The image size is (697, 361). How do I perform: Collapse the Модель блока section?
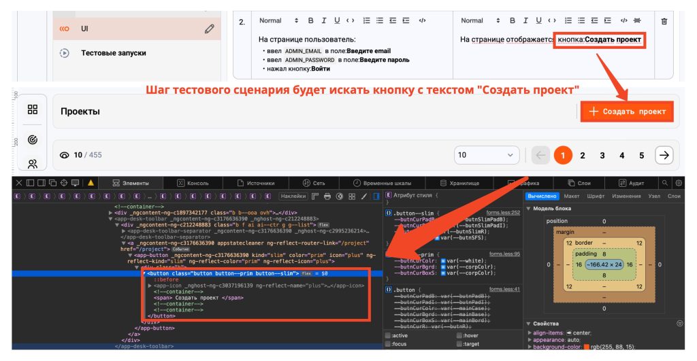[530, 208]
